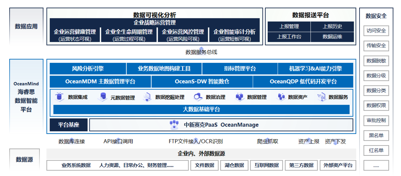Select OceanS-DW 智能数仓
Image resolution: width=401 pixels, height=176 pixels.
pyautogui.click(x=202, y=82)
